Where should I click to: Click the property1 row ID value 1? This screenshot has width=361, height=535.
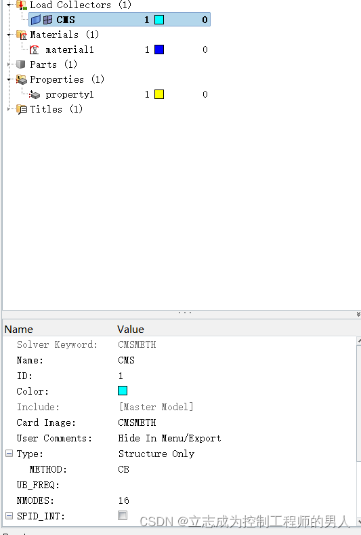tap(147, 94)
